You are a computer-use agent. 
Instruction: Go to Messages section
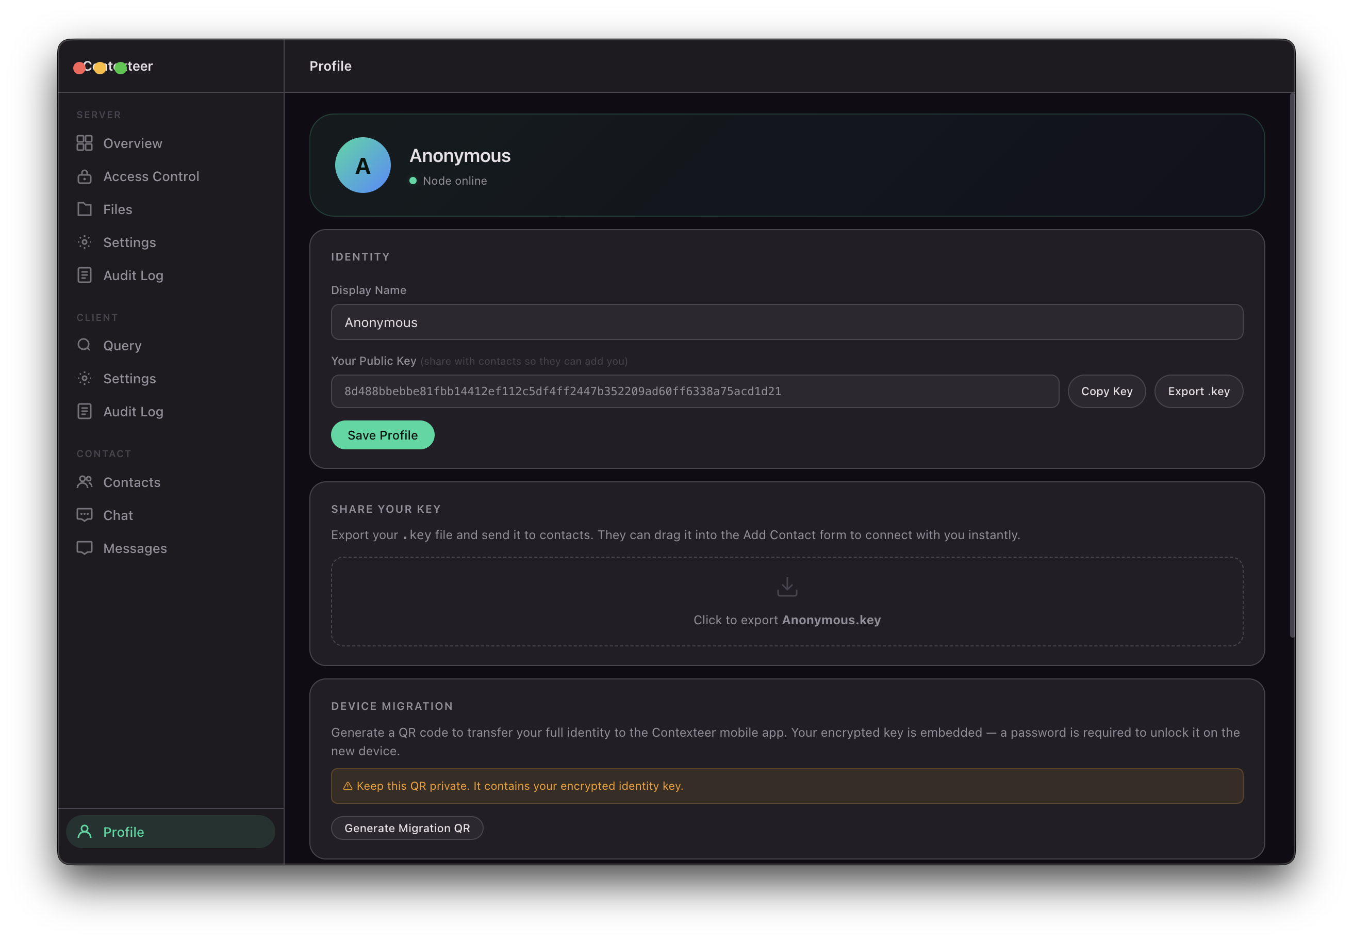coord(135,548)
